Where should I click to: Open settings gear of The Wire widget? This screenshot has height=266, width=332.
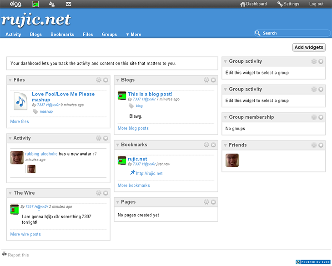[99, 193]
